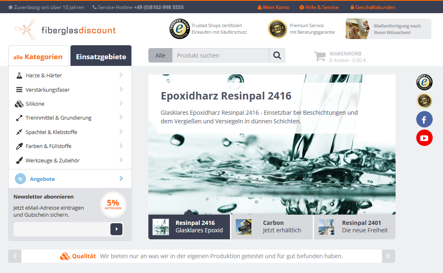This screenshot has height=273, width=443.
Task: Click the Spachtel & Klebstoffe label
Action: click(x=52, y=132)
